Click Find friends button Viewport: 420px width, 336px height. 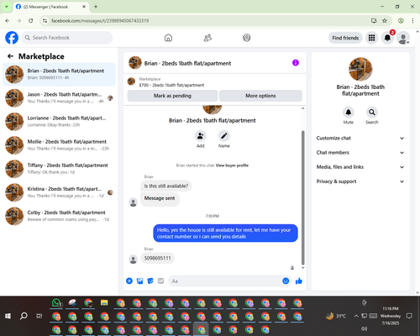click(345, 38)
